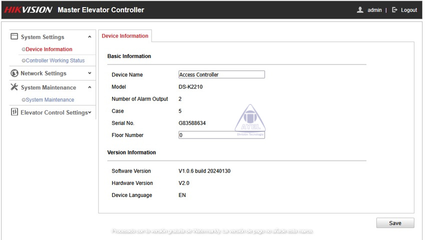Click the Logout arrow icon
This screenshot has width=425, height=240.
[x=394, y=10]
